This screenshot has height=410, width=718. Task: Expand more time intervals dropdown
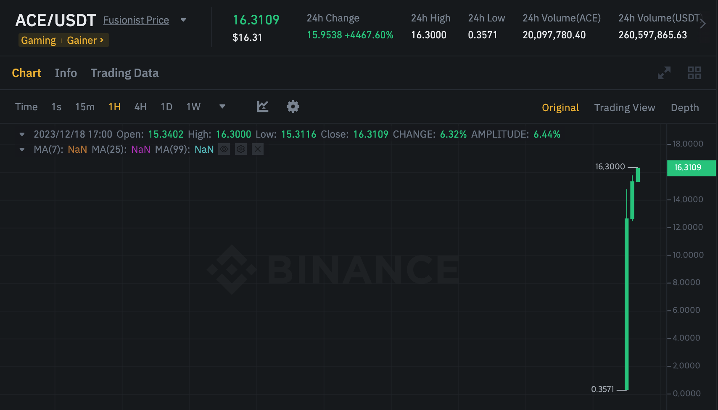pyautogui.click(x=222, y=106)
